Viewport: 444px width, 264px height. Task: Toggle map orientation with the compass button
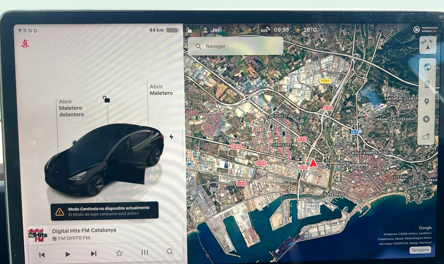[427, 45]
